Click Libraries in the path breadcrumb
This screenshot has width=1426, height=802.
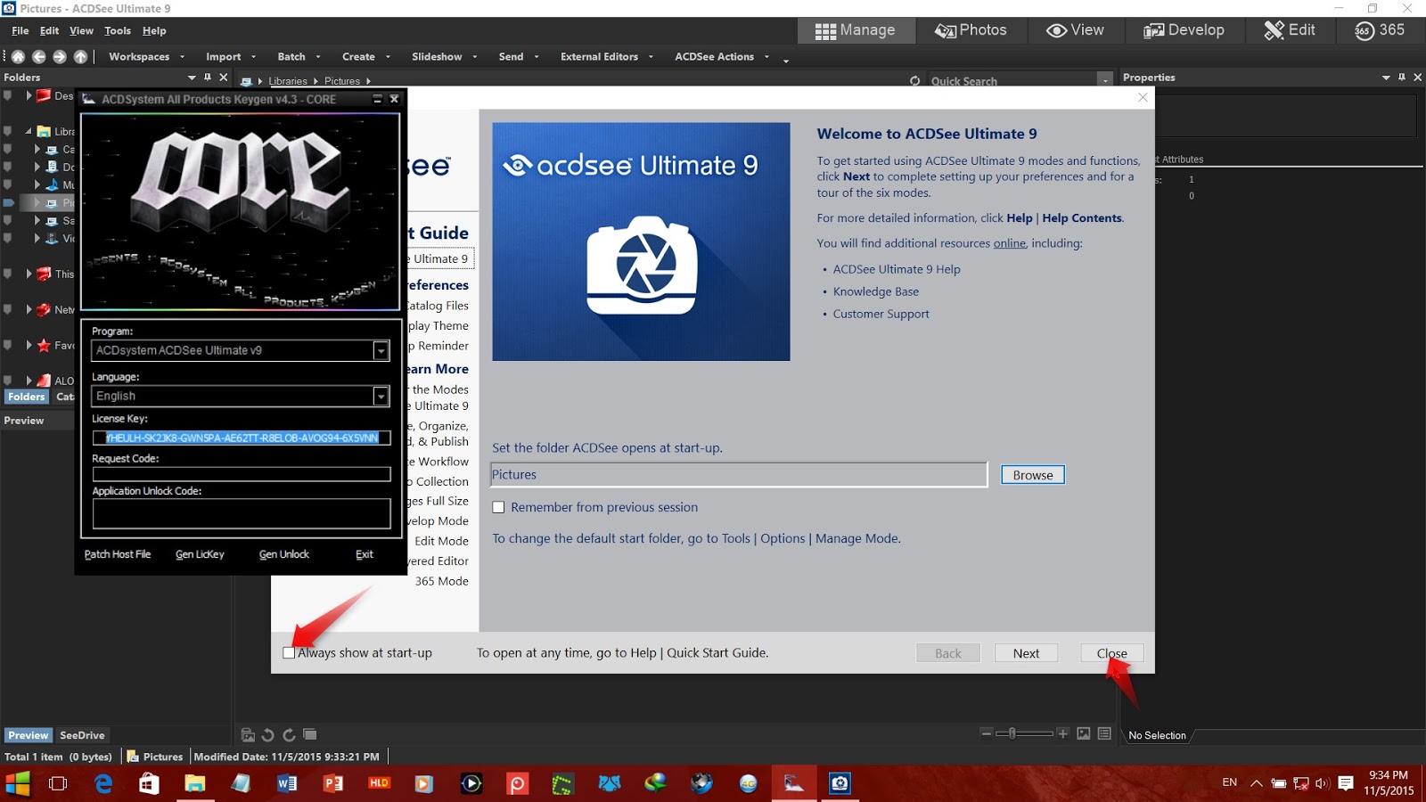pos(288,81)
